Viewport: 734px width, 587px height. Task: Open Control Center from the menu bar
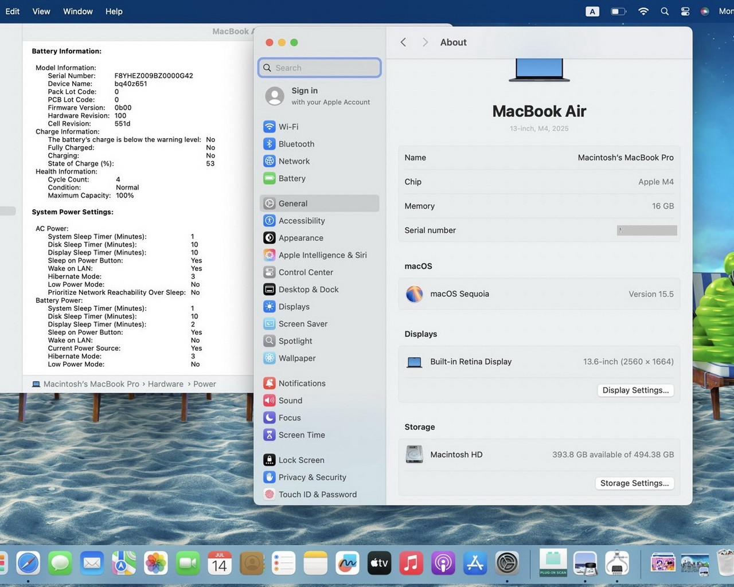[685, 11]
